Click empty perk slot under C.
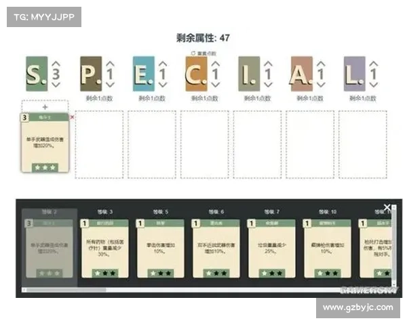 (x=205, y=145)
